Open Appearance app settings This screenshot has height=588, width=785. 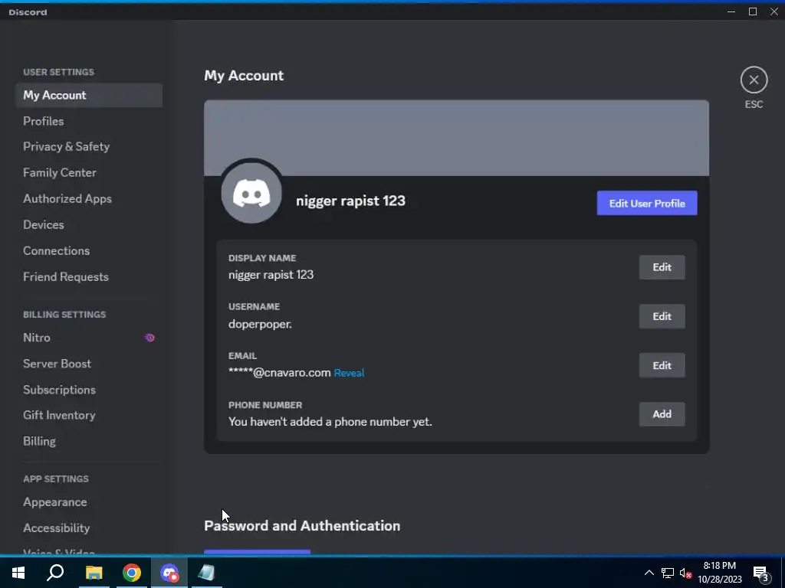click(x=89, y=502)
